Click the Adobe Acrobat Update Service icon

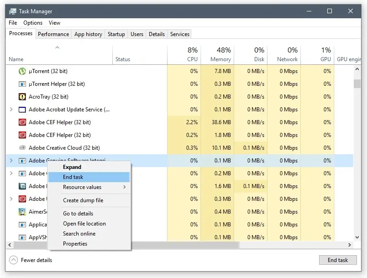[22, 110]
